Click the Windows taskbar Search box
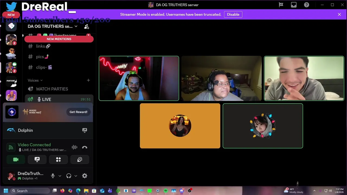The width and height of the screenshot is (347, 195). point(30,191)
